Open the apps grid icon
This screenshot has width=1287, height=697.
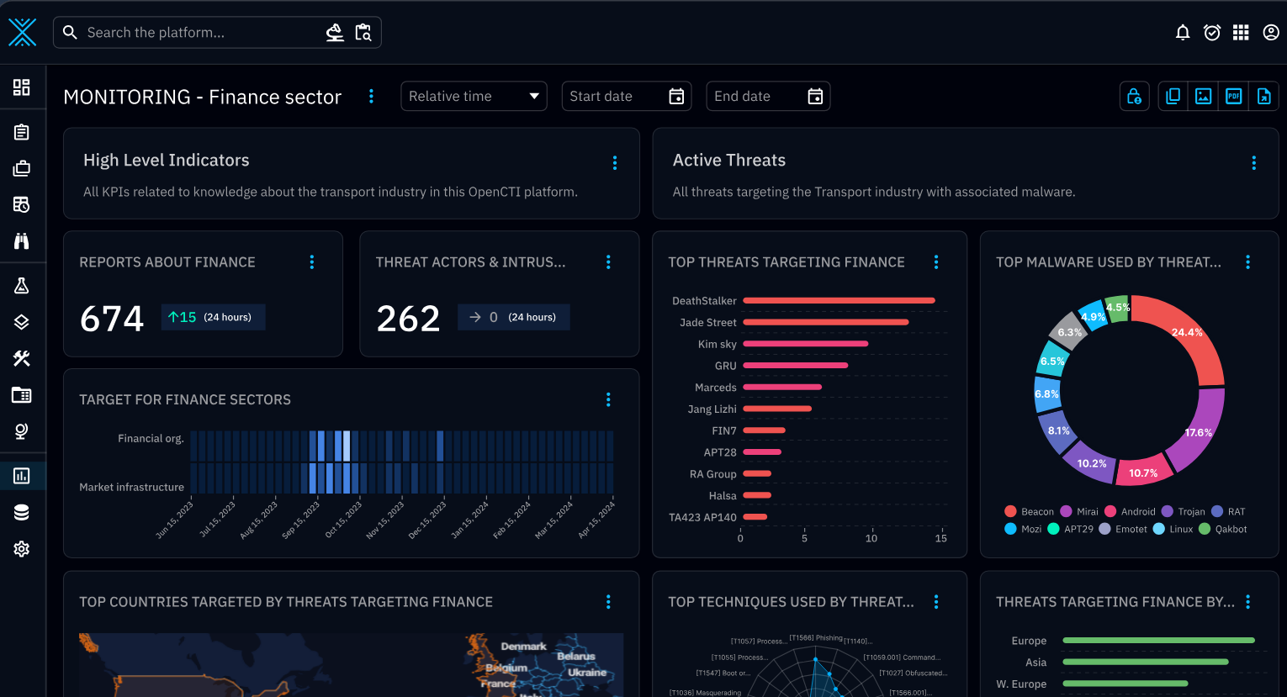tap(1241, 33)
